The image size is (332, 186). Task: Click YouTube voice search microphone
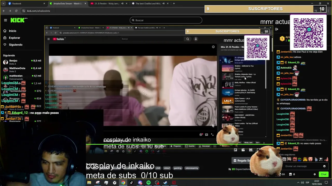tap(196, 39)
